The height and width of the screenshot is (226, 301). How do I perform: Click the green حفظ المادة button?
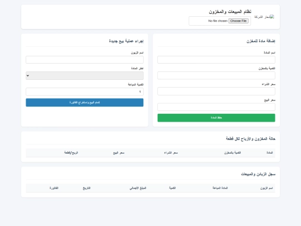point(216,118)
